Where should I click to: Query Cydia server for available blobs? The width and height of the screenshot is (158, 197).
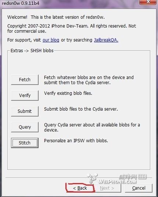tap(25, 127)
